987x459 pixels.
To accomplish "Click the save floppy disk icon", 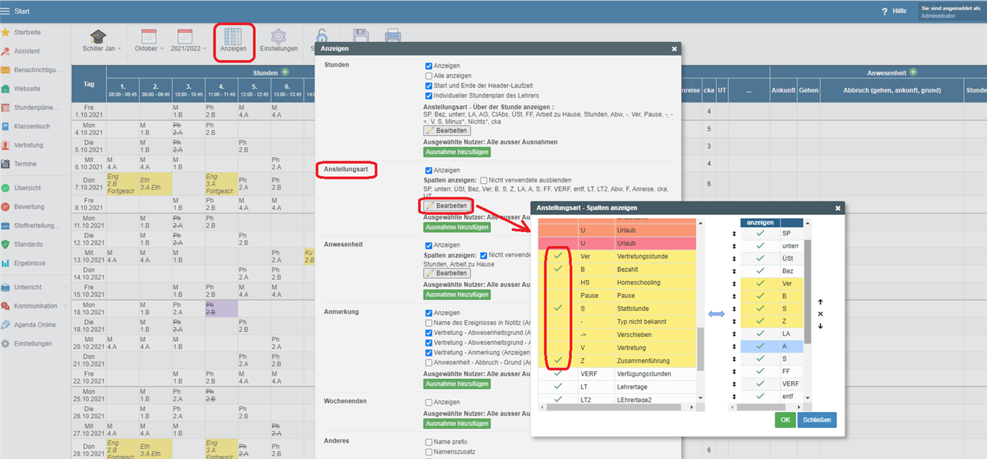I will [360, 37].
